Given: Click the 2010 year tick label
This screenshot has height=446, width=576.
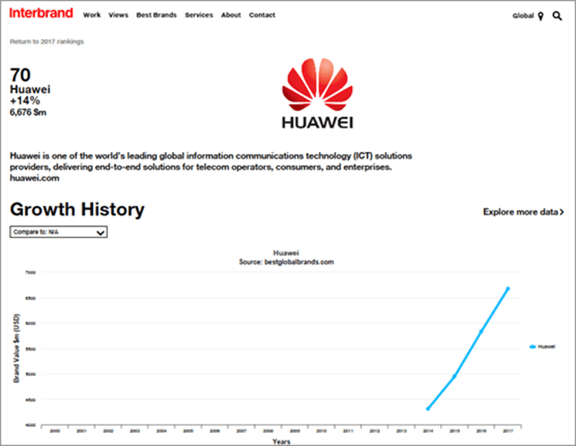Looking at the screenshot, I should [x=321, y=431].
